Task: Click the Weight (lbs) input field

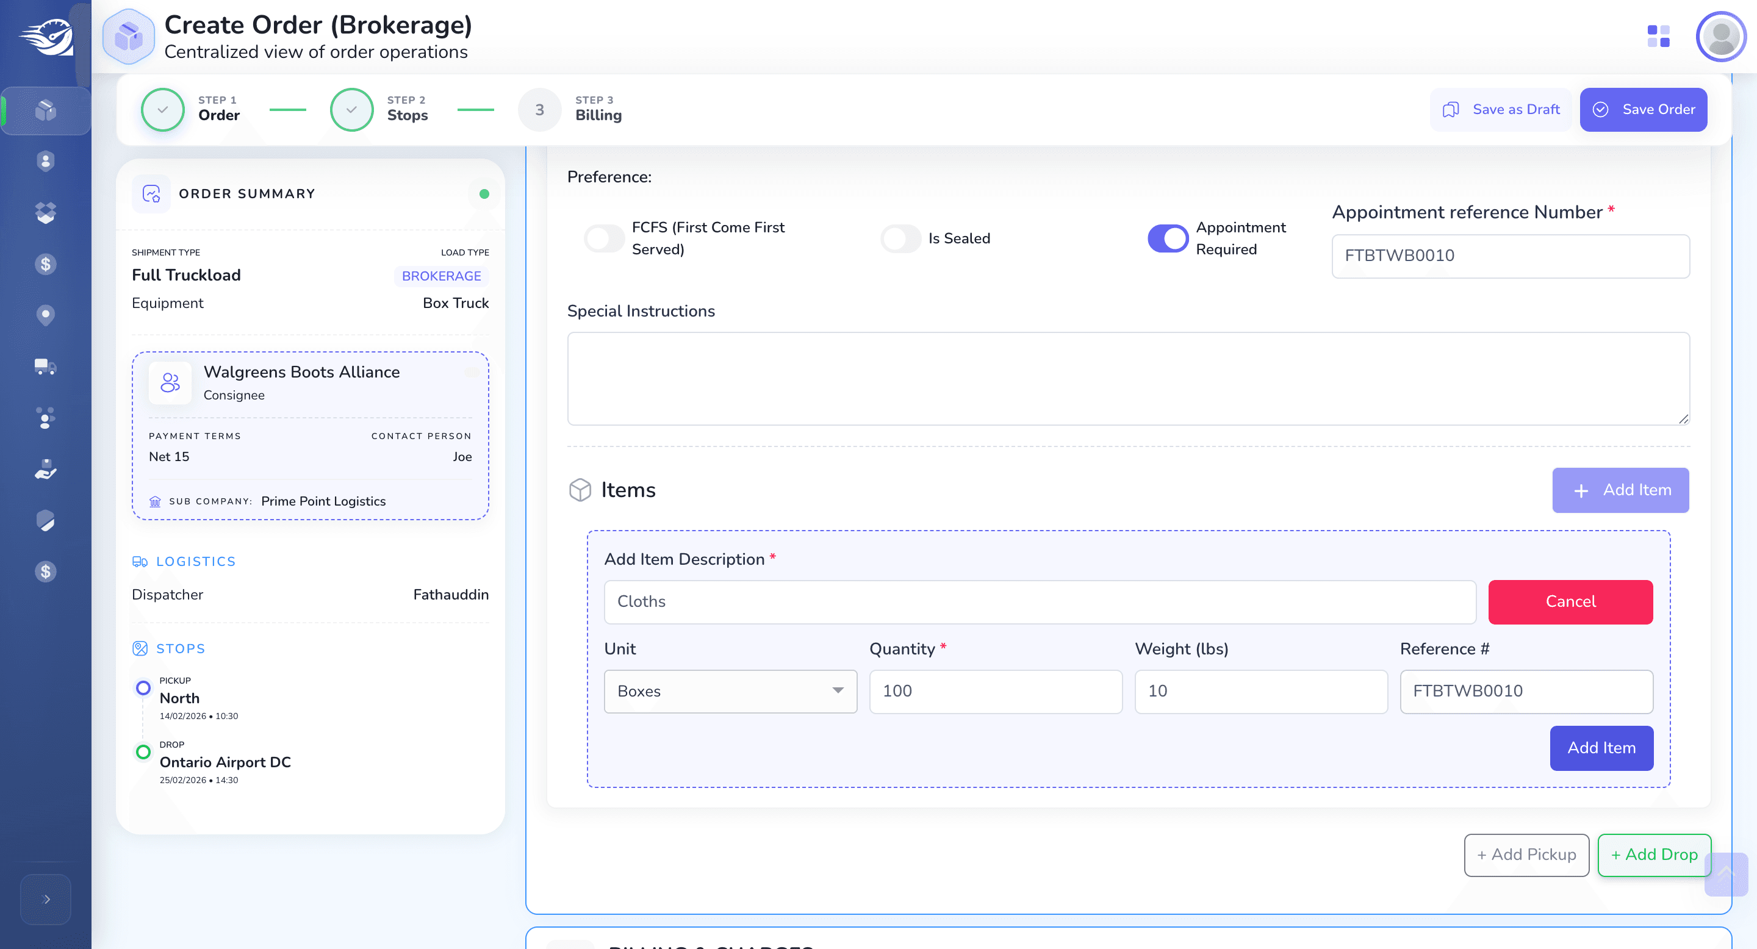Action: click(1260, 691)
